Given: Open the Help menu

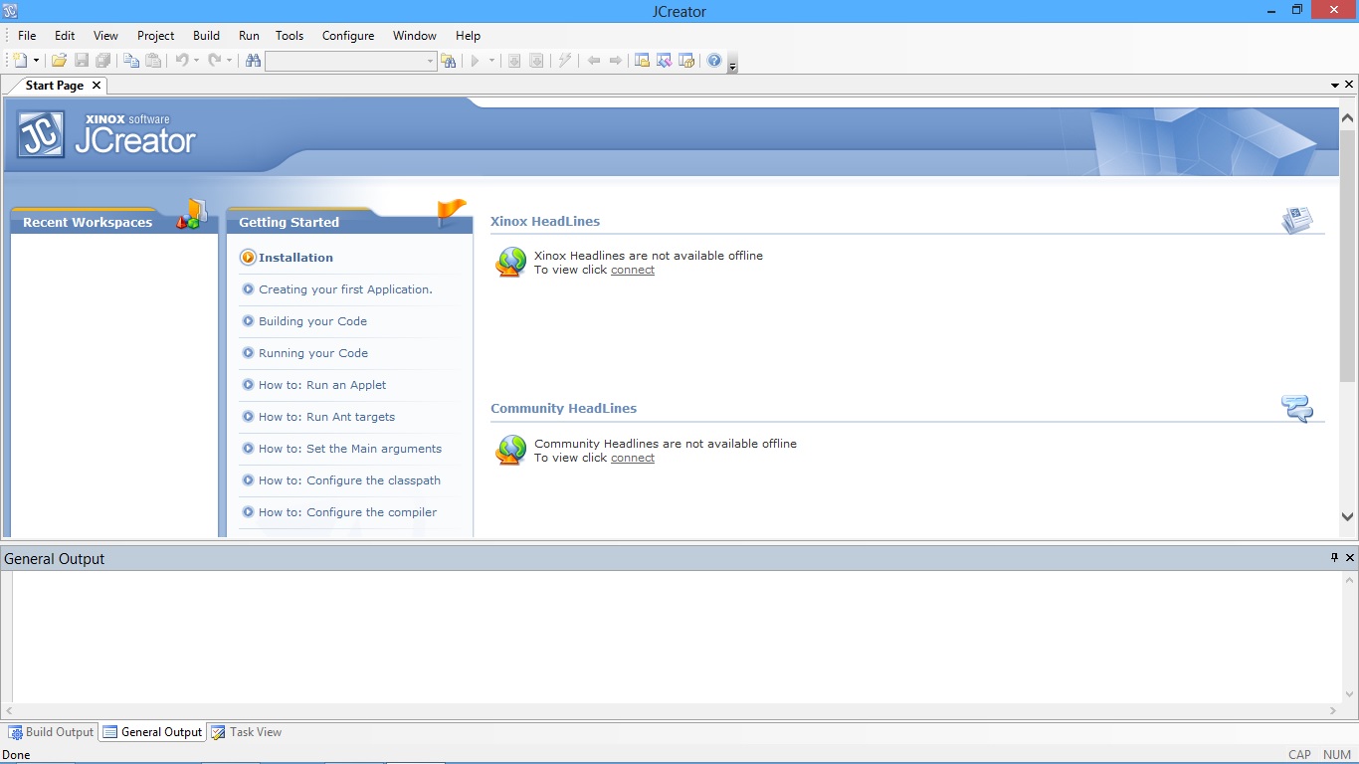Looking at the screenshot, I should (x=468, y=35).
